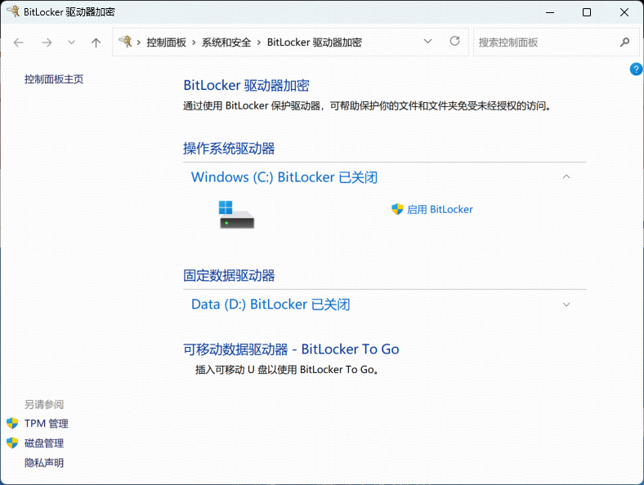Screen dimensions: 644x485
Task: Expand the address bar history dropdown
Action: click(428, 42)
